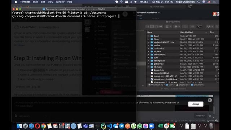This screenshot has height=130, width=231.
Task: Sort Finder list by Size column
Action: (212, 32)
